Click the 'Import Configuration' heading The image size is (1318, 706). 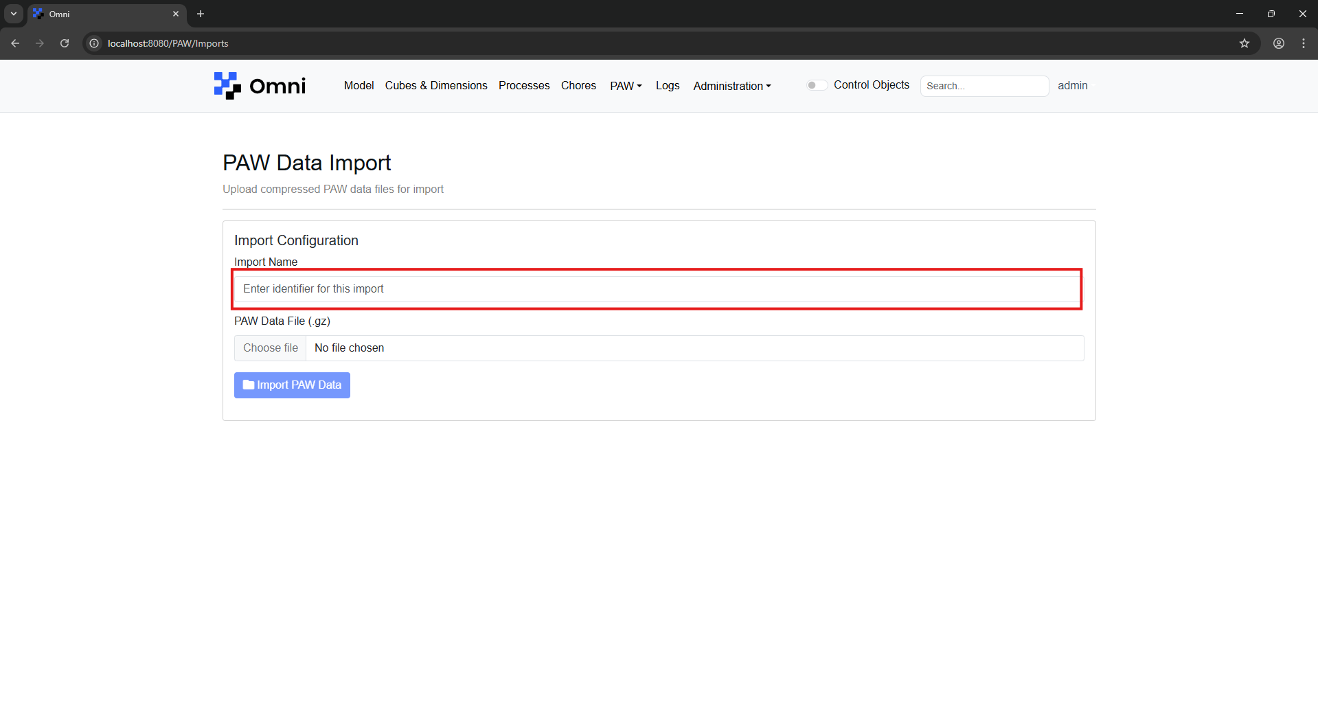click(296, 240)
